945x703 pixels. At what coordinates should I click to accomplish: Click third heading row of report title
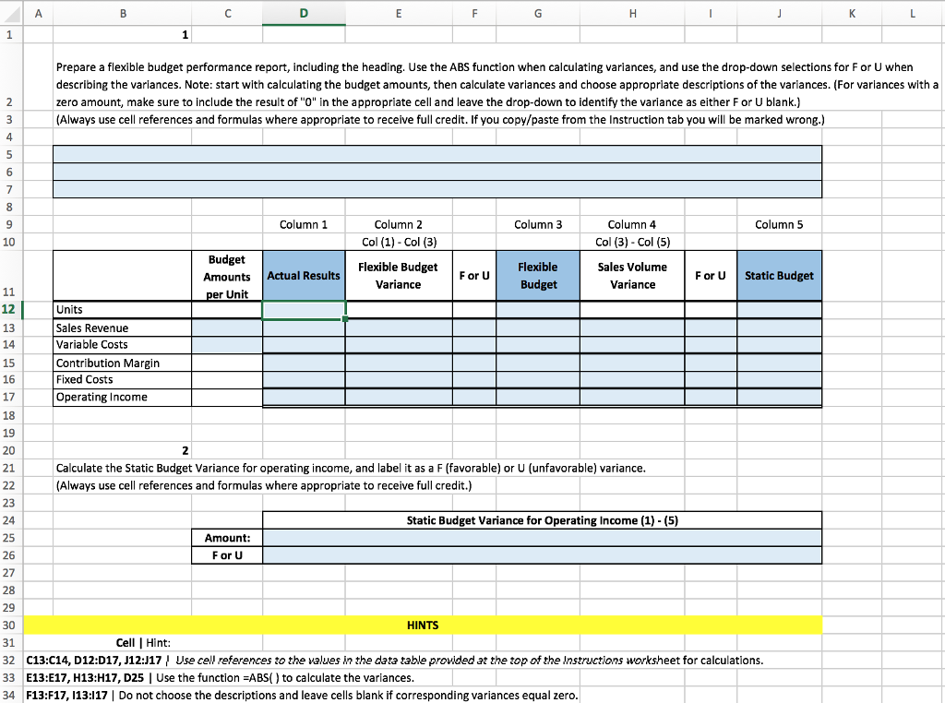tap(437, 189)
